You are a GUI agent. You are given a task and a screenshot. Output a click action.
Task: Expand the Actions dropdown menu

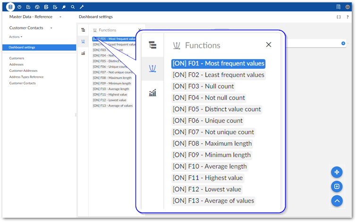pyautogui.click(x=16, y=37)
